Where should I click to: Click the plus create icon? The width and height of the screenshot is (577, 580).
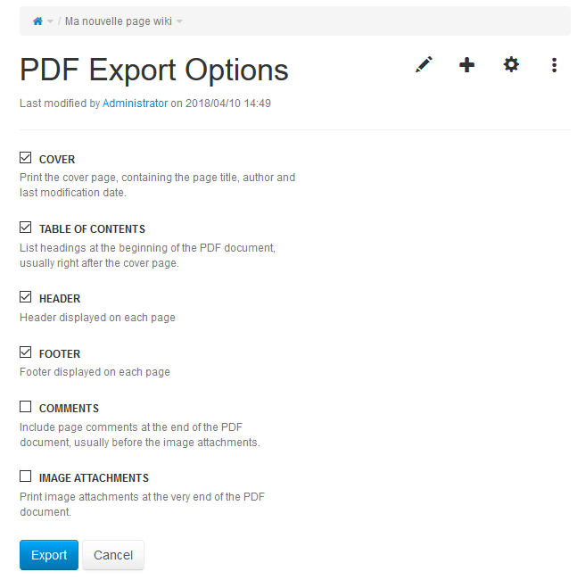tap(466, 65)
